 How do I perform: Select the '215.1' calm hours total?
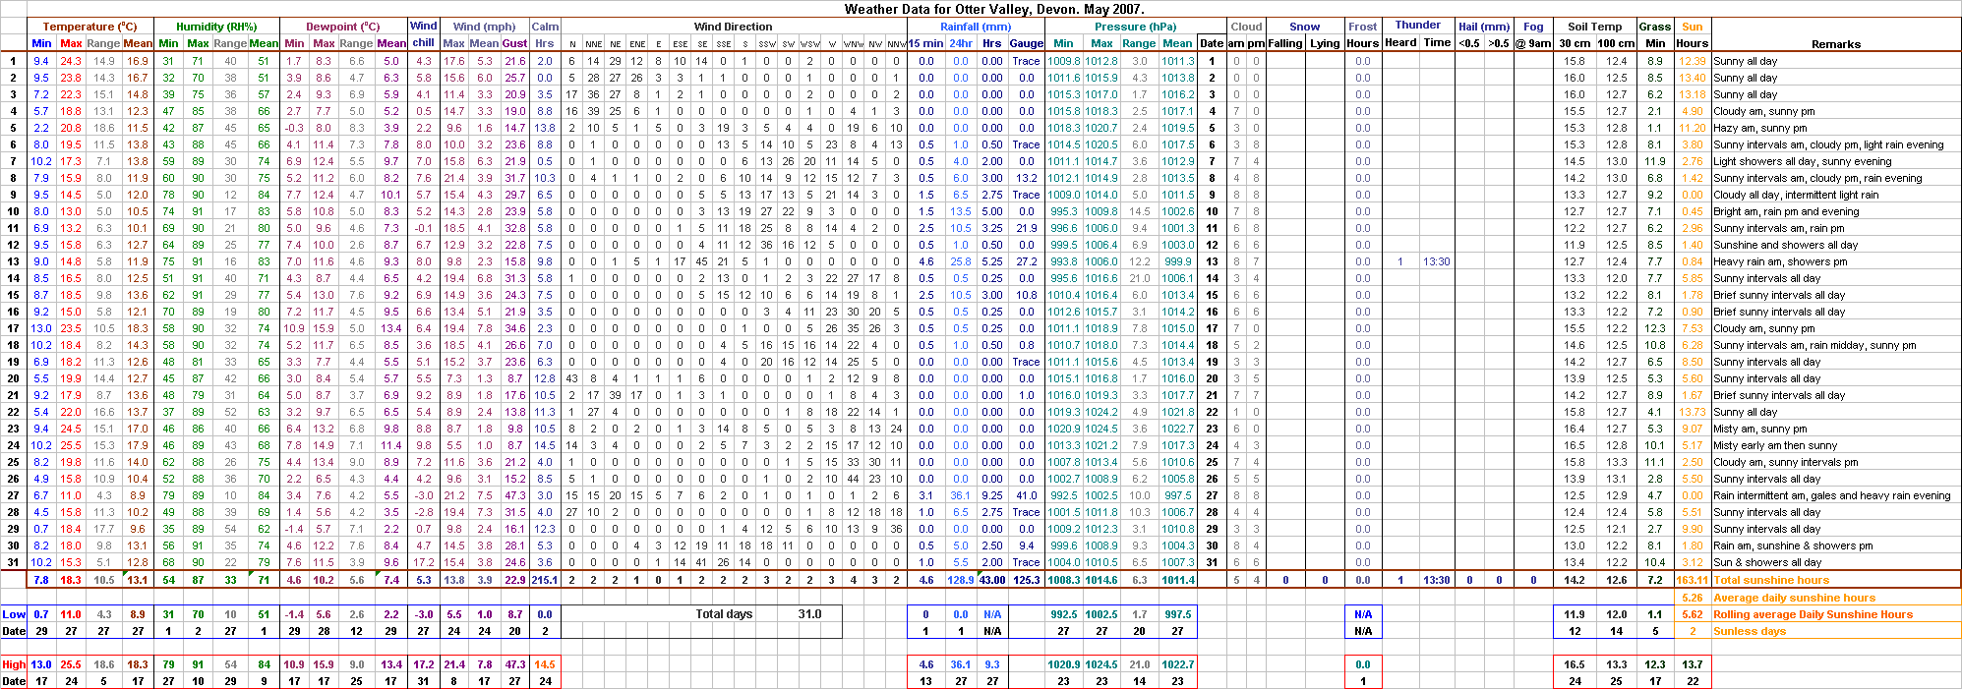tap(545, 580)
